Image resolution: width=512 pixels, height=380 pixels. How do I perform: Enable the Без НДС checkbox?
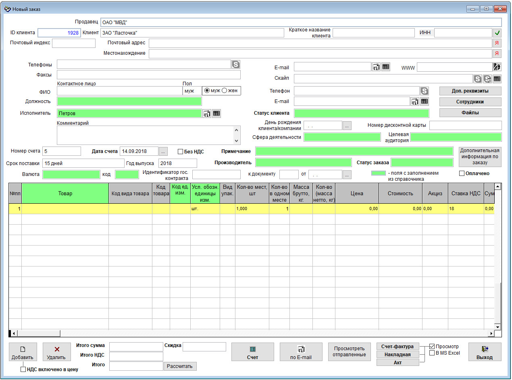[x=181, y=152]
